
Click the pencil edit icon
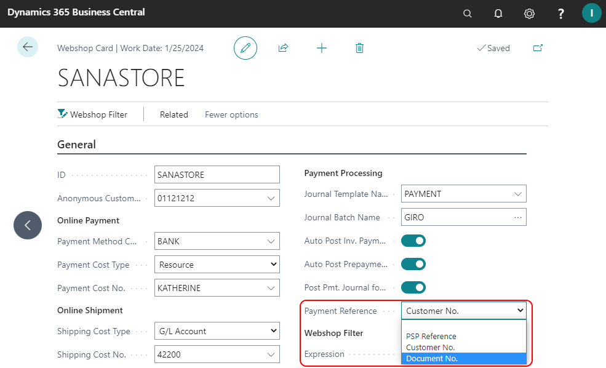click(245, 48)
